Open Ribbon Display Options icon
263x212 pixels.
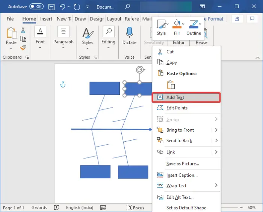click(x=202, y=6)
